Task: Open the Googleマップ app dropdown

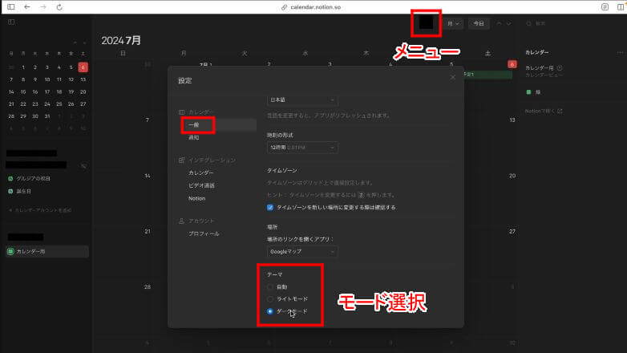Action: click(302, 252)
